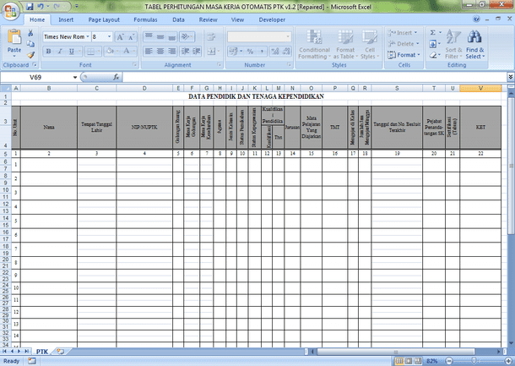Toggle Underline formatting
Screen dimensions: 515x366
pos(71,52)
